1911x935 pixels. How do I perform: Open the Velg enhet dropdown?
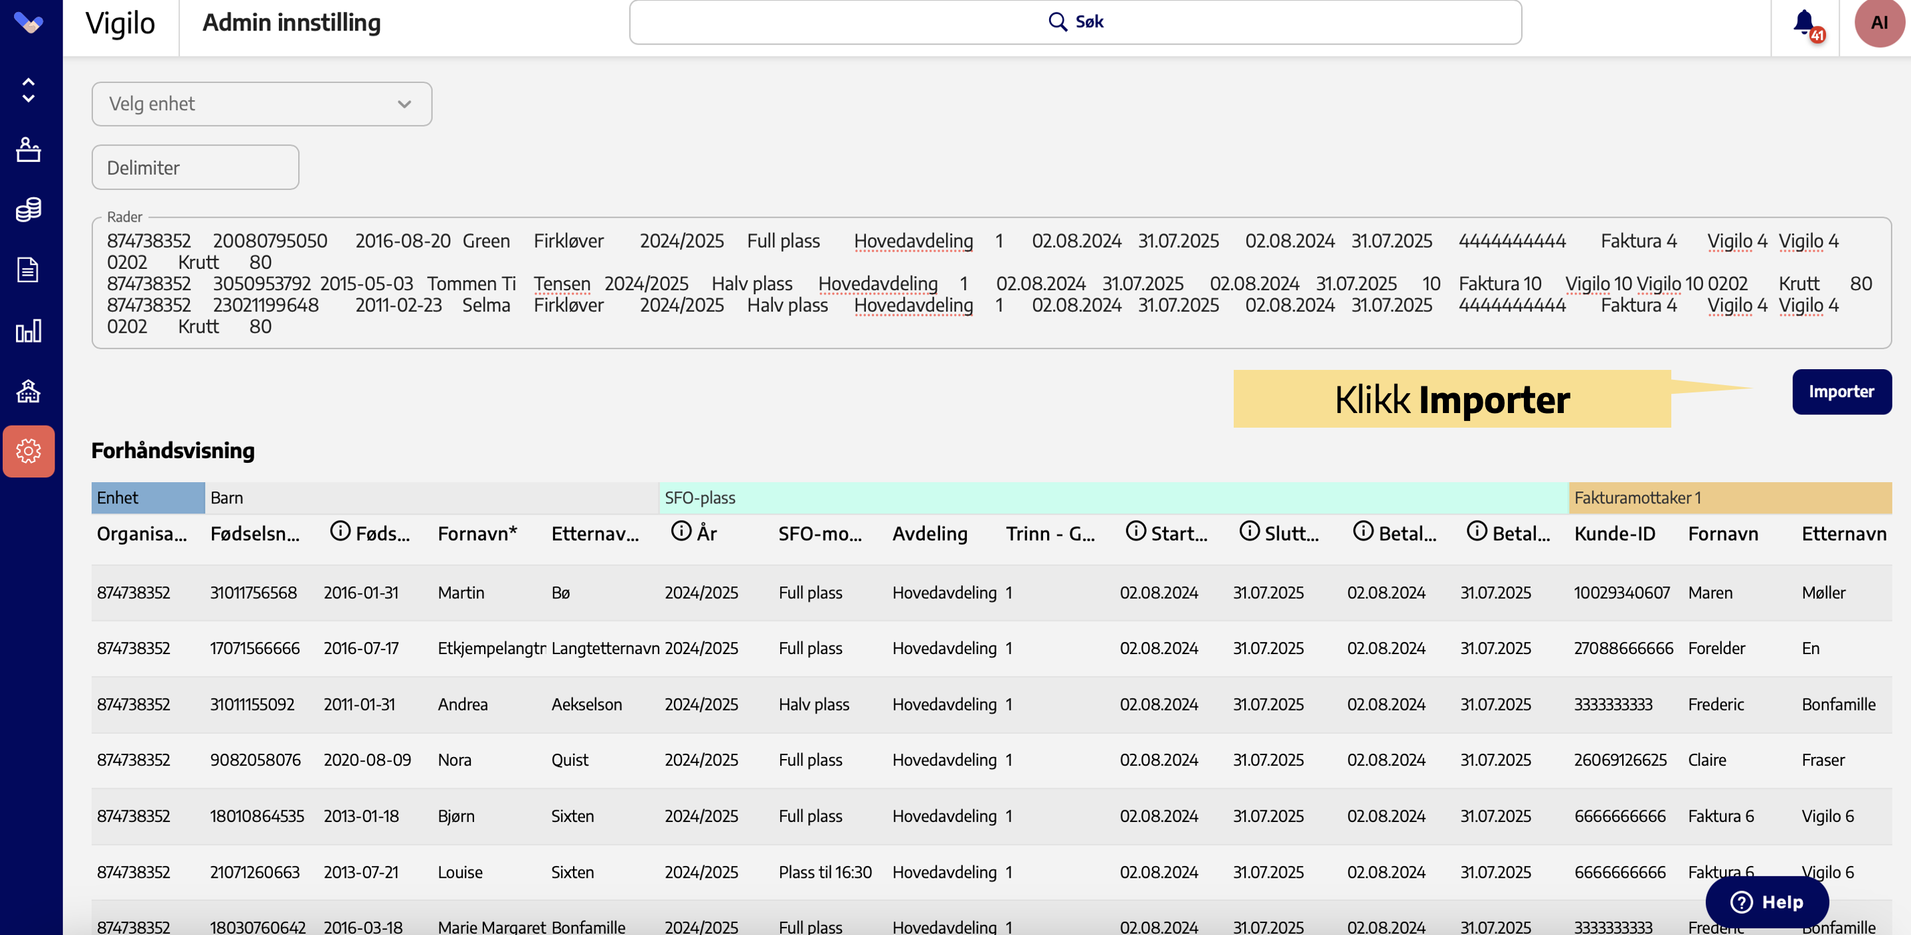click(x=261, y=104)
